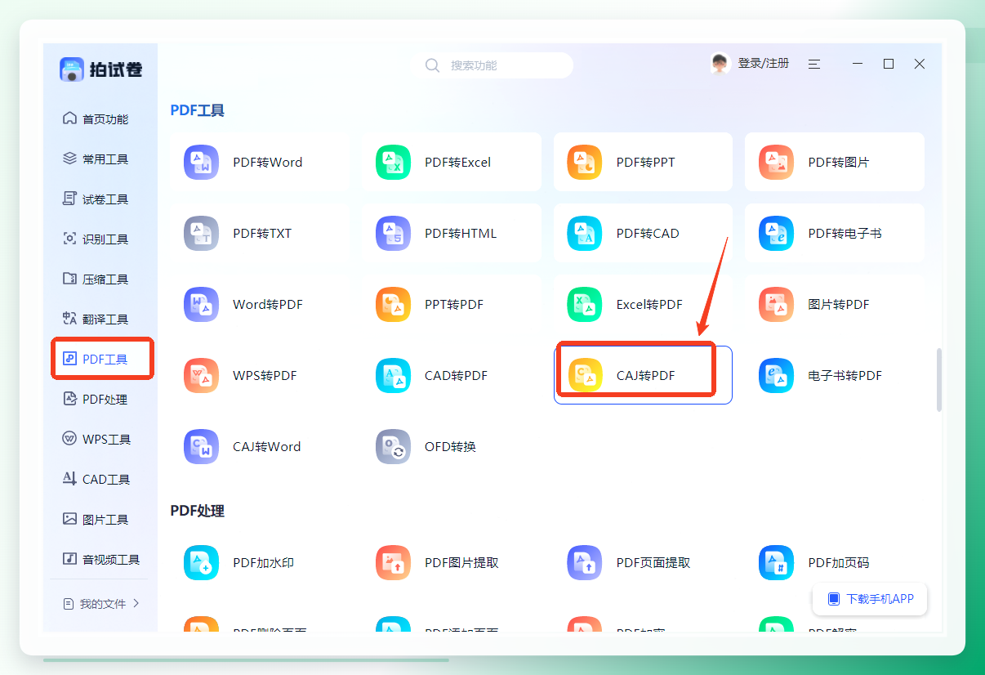Open the WPS转PDF tool icon
Viewport: 985px width, 675px height.
(x=201, y=375)
